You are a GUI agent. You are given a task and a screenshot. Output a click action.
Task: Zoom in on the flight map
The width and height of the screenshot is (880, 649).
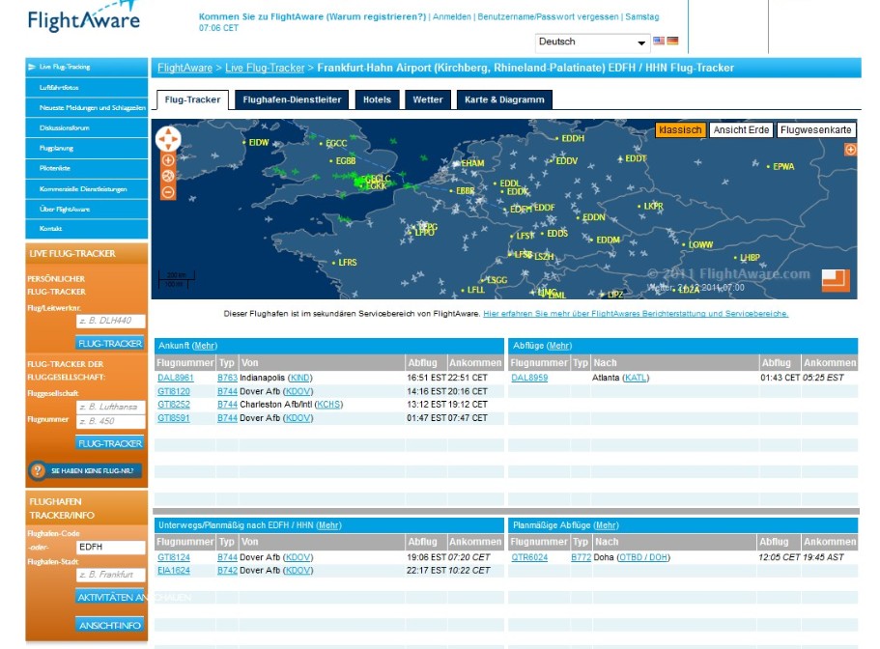click(168, 160)
